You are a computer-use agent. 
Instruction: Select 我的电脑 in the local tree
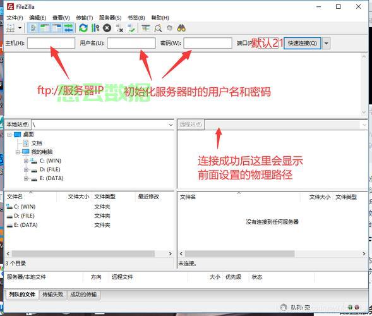click(x=42, y=152)
